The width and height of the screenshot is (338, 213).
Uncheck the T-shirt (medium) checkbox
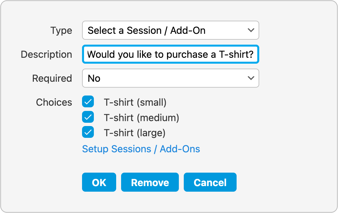(88, 117)
